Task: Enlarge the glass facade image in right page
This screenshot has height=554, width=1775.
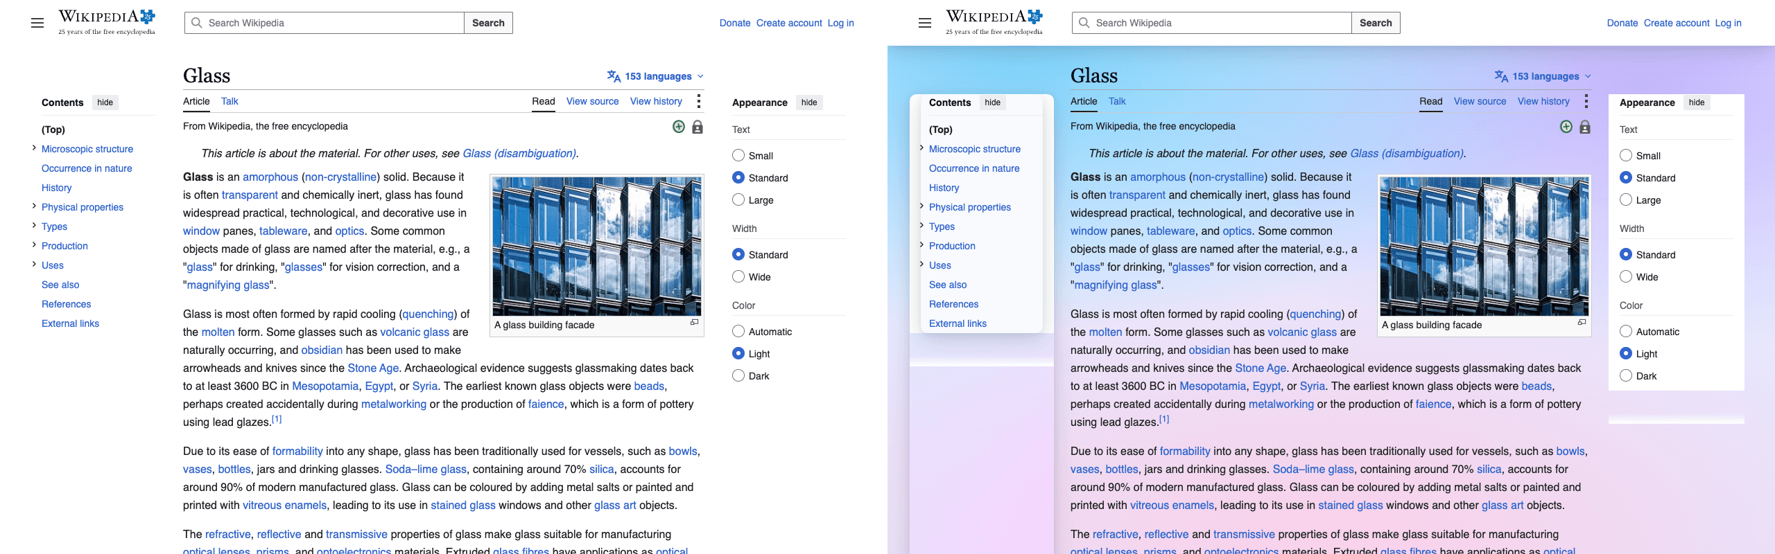Action: click(x=1582, y=323)
